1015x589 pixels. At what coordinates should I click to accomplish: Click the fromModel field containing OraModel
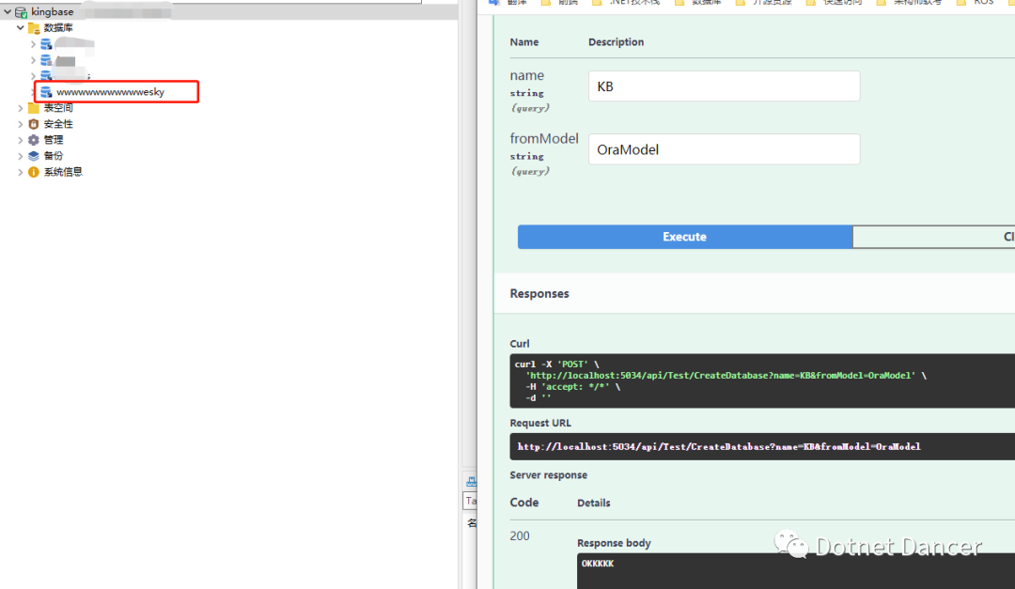(x=725, y=149)
